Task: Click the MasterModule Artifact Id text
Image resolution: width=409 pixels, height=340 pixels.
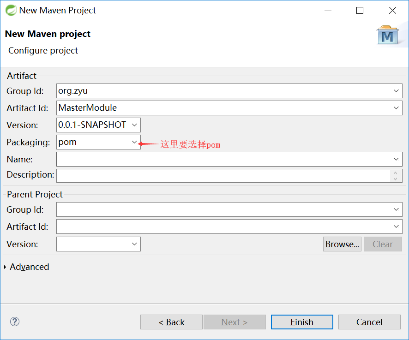Action: coord(87,107)
